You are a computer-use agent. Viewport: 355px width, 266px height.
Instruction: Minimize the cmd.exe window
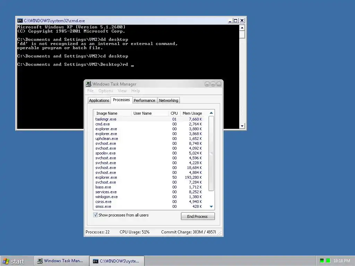coord(230,20)
